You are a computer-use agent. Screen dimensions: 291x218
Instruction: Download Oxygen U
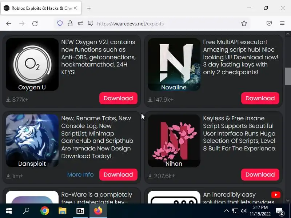(119, 98)
